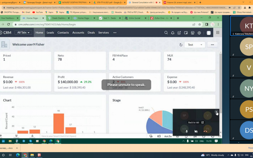This screenshot has height=158, width=253.
Task: Select the Contacts module tab
Action: pyautogui.click(x=63, y=33)
